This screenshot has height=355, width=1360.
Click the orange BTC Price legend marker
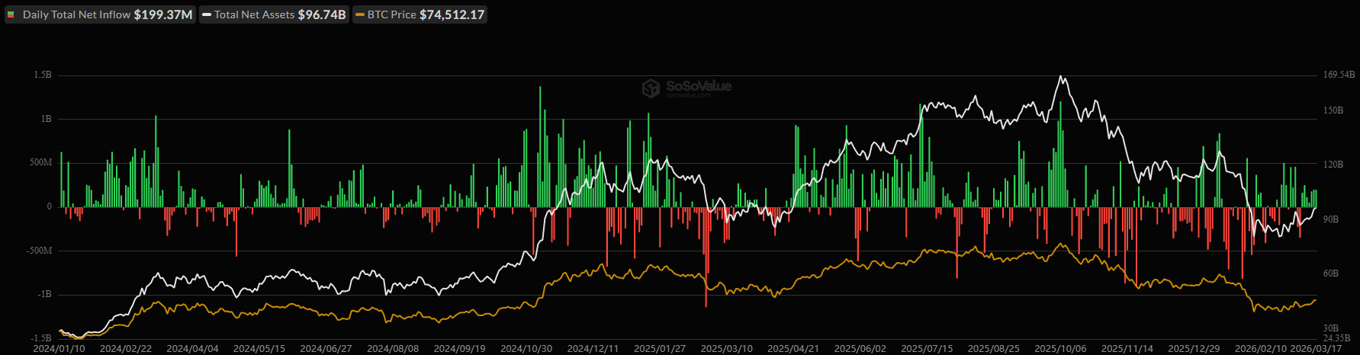point(359,15)
